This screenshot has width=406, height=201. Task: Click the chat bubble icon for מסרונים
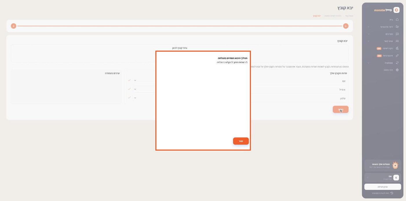point(397,34)
